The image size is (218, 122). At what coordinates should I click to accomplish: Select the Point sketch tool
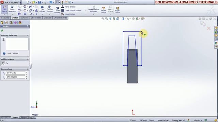click(x=36, y=14)
